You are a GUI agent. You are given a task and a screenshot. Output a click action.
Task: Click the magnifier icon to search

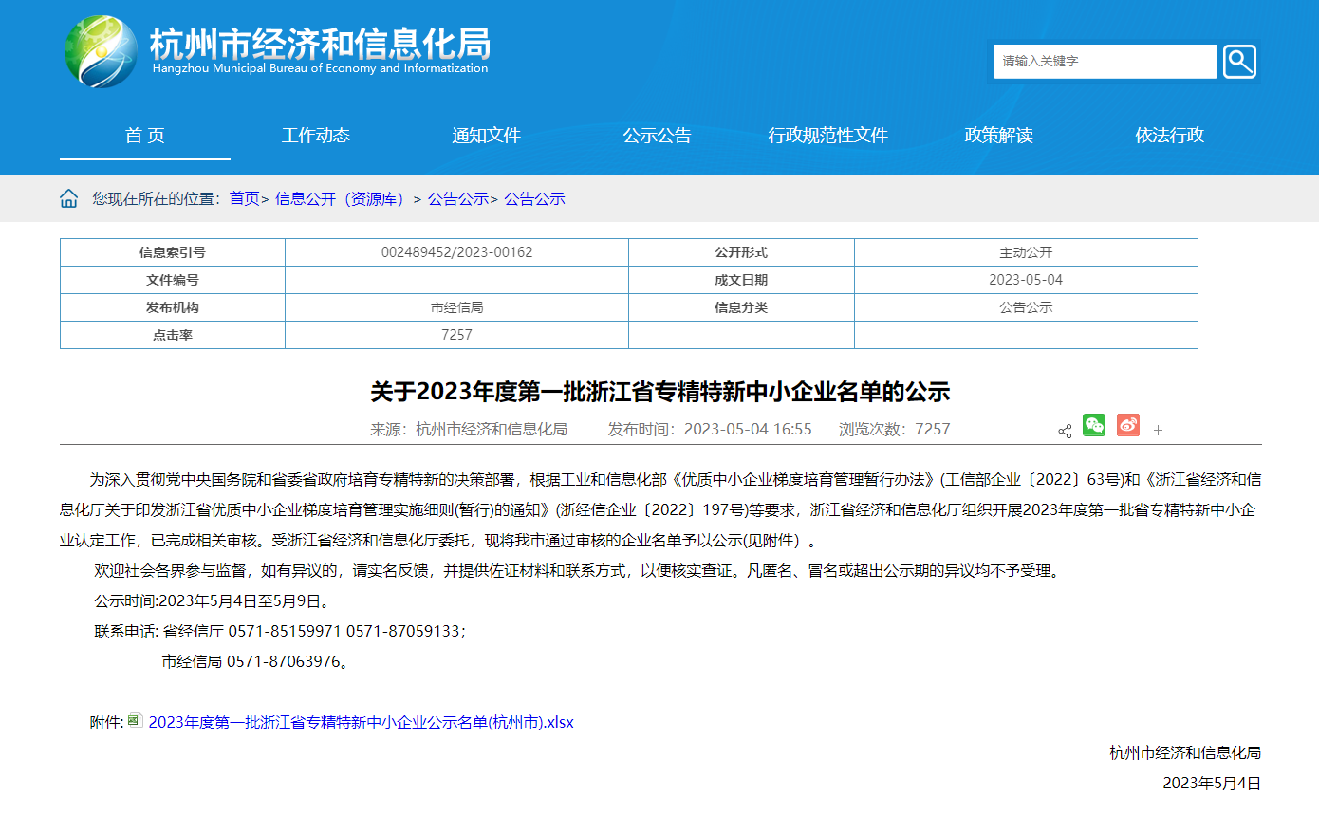[x=1239, y=61]
